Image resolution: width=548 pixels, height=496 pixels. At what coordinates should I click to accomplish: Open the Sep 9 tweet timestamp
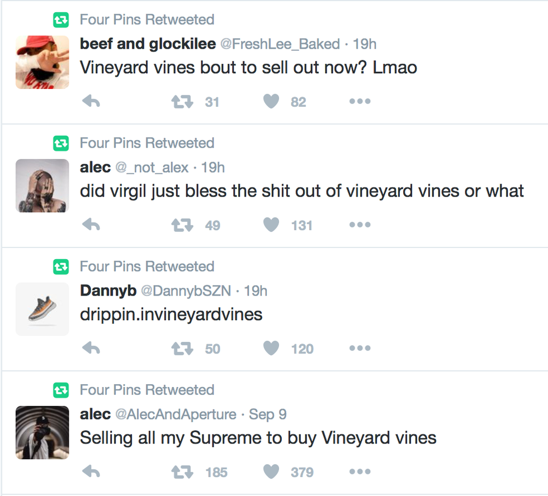[268, 414]
